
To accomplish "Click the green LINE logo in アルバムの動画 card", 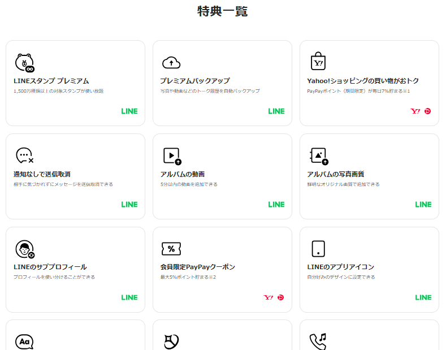I will click(x=276, y=204).
